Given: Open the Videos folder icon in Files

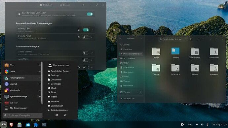Looking at the screenshot, I should point(195,68).
